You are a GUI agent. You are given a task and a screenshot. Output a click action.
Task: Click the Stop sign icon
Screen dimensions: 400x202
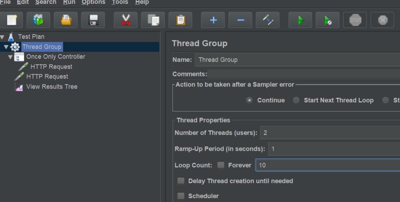[x=355, y=20]
